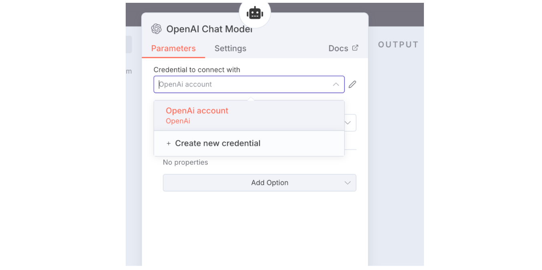
Task: Click the plus icon for new credential
Action: tap(169, 143)
